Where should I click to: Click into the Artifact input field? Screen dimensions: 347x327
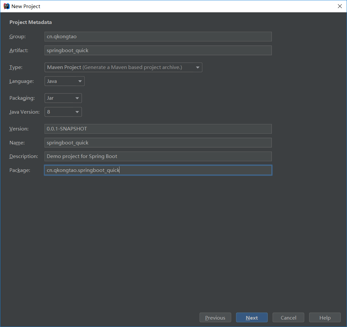(158, 50)
